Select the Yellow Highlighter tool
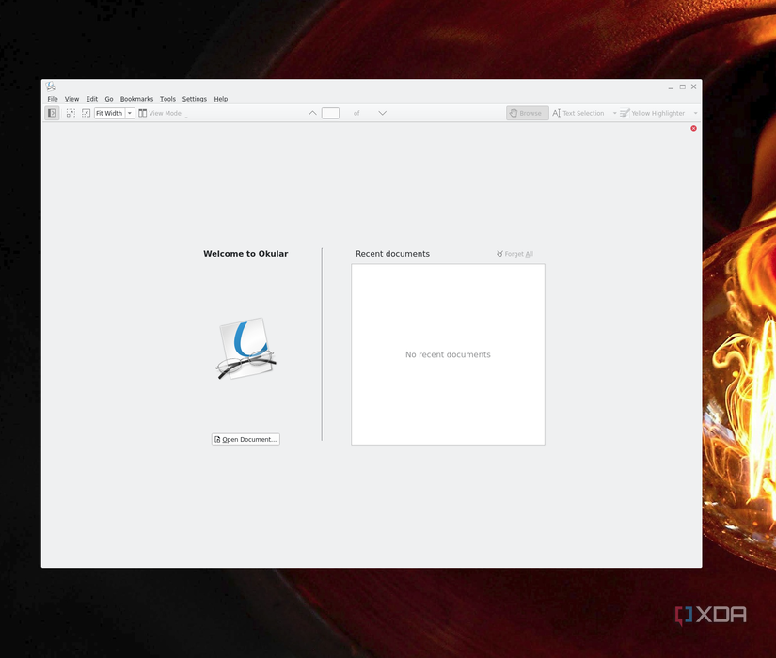 tap(652, 114)
